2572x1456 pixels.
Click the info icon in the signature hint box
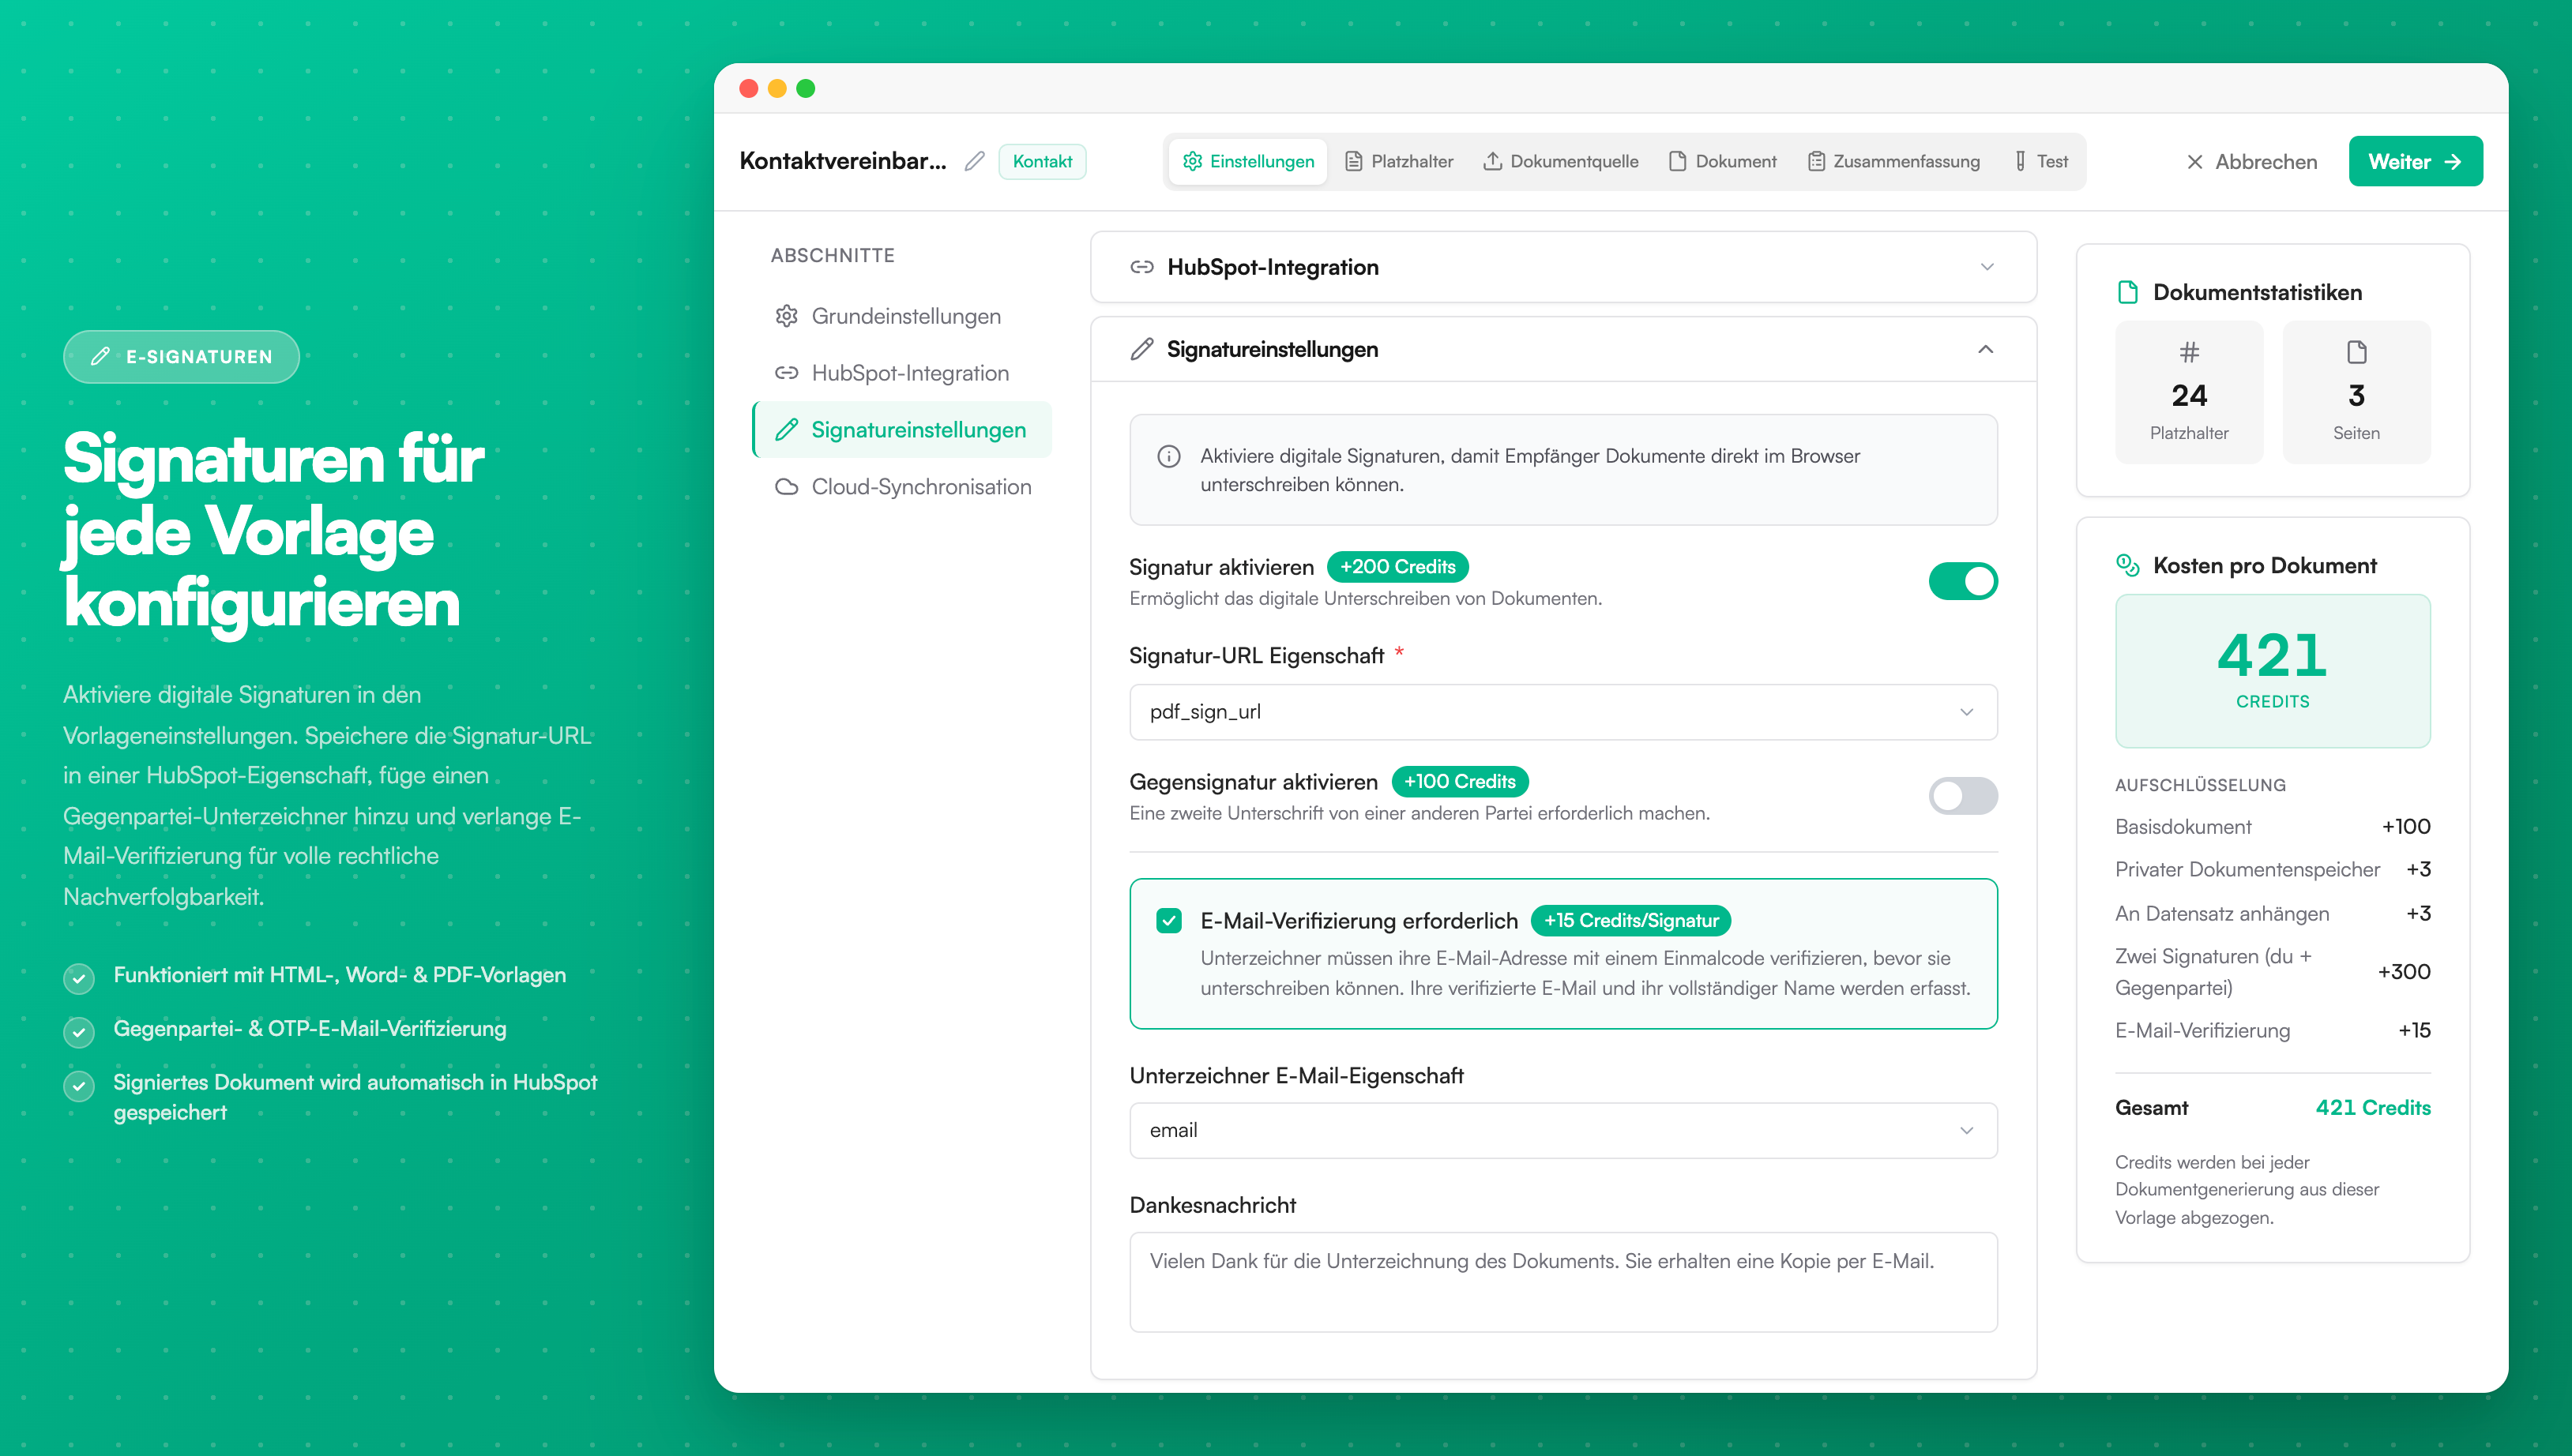[1168, 456]
